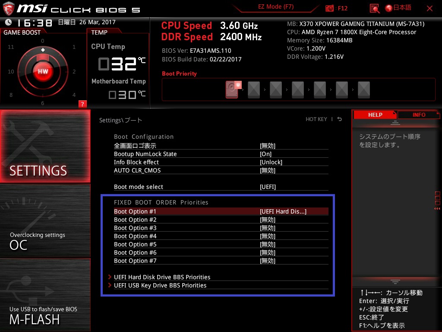Image resolution: width=442 pixels, height=332 pixels.
Task: Click the GAME BOOST panel header
Action: point(22,32)
